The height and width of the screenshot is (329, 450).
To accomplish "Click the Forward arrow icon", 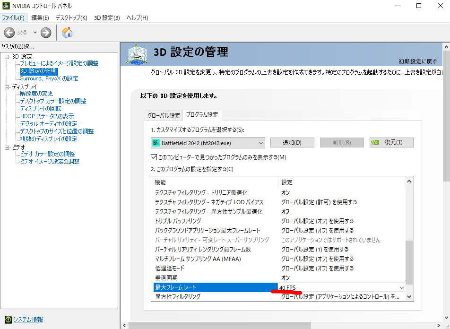I will pos(46,33).
